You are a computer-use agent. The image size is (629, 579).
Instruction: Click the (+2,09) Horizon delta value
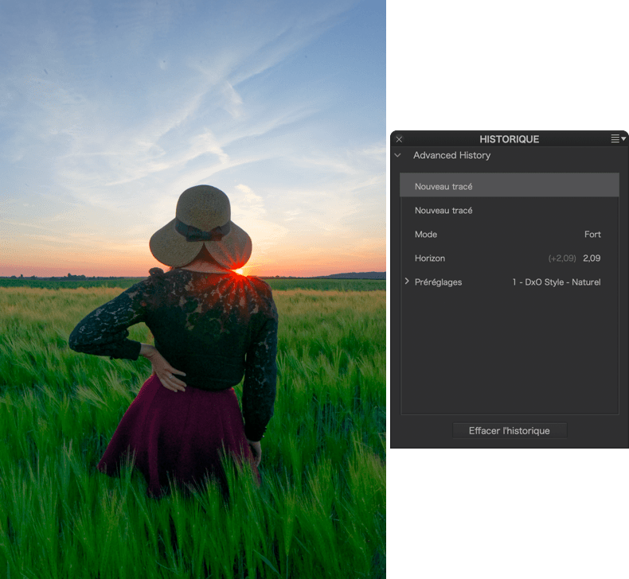point(562,258)
